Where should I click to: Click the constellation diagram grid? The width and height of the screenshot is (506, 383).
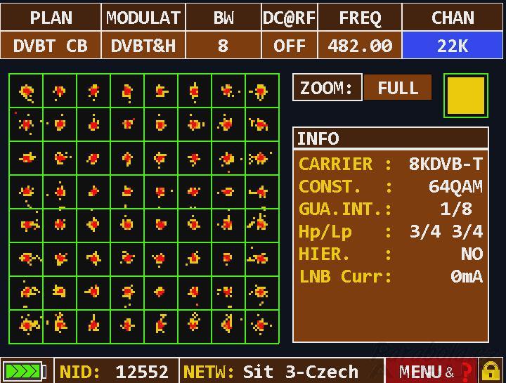click(x=144, y=209)
